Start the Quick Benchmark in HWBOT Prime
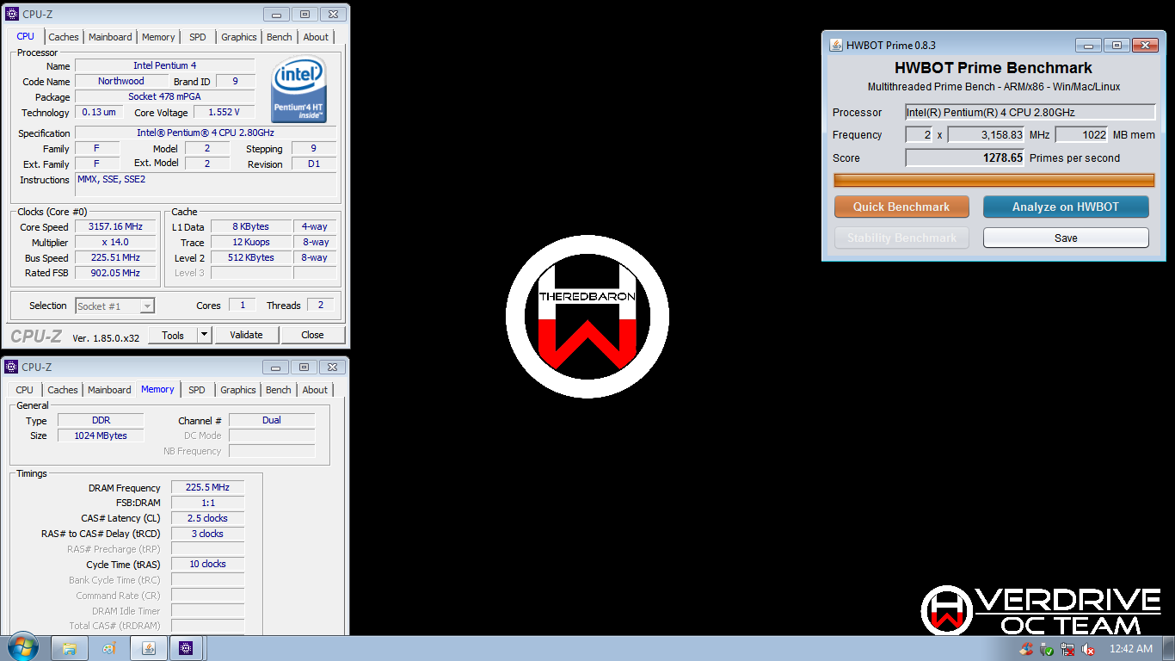This screenshot has width=1175, height=661. (x=901, y=207)
